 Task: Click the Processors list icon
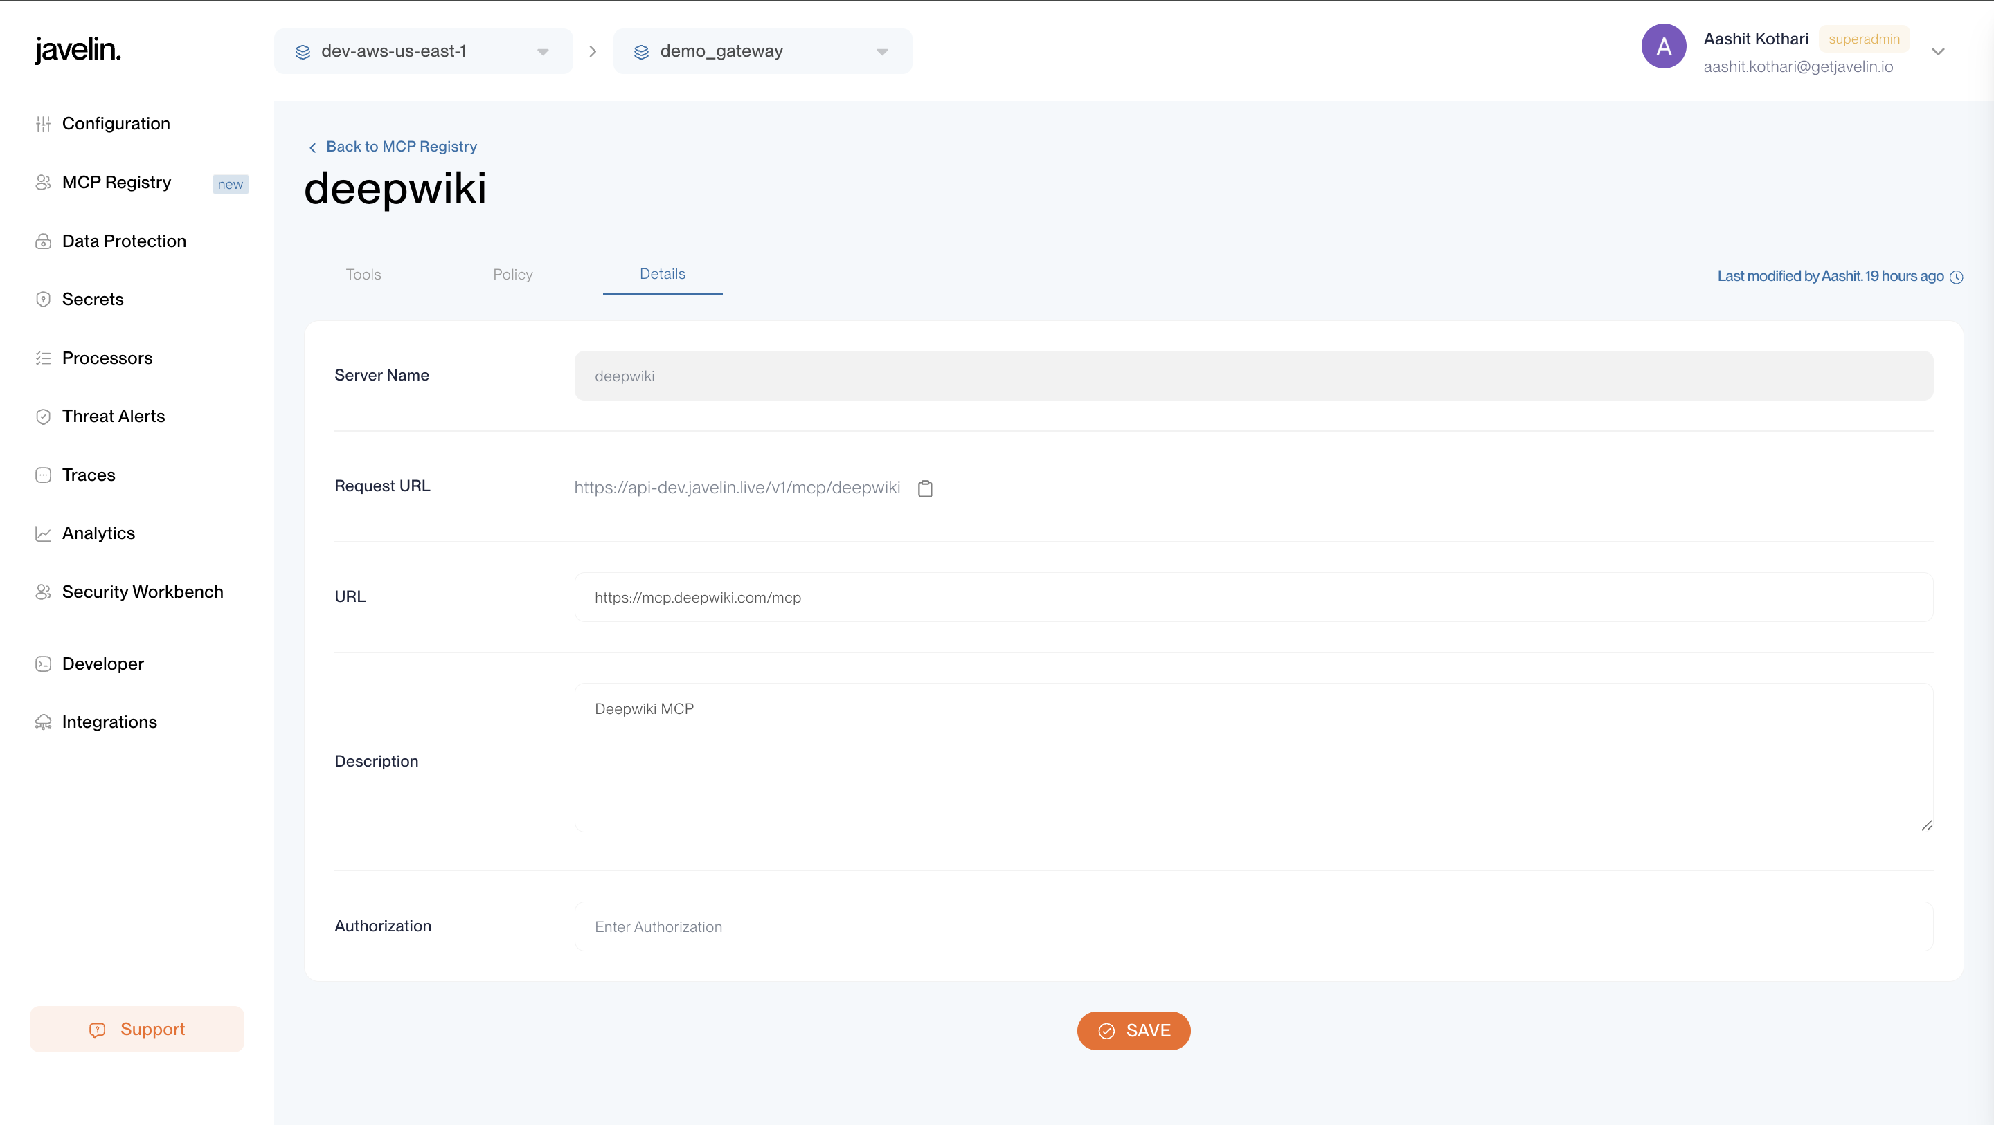click(44, 358)
